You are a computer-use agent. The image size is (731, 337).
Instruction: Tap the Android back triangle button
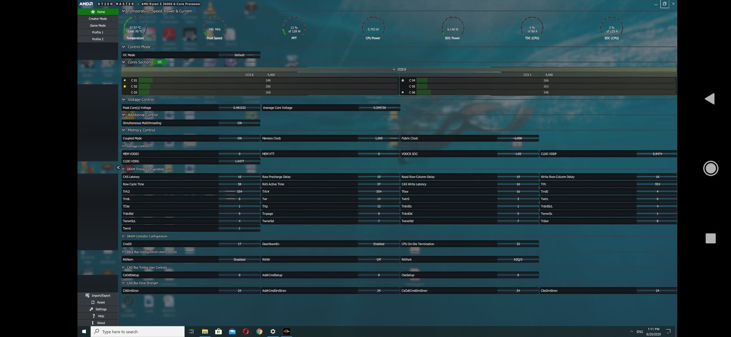710,99
